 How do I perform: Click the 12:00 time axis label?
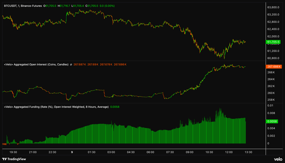click(x=229, y=152)
